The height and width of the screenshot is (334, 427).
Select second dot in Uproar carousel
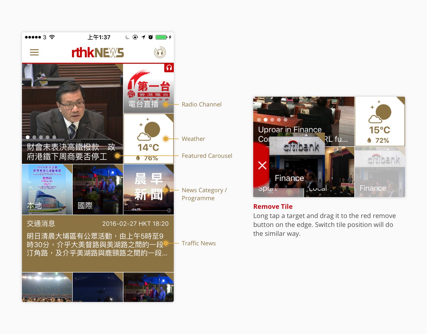pos(266,120)
